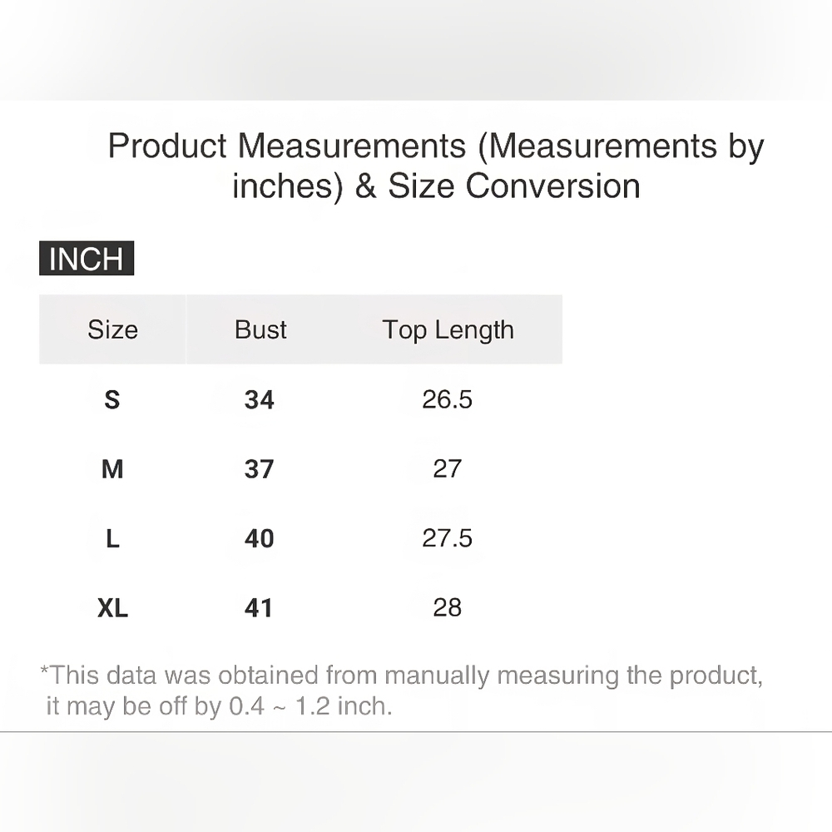The width and height of the screenshot is (832, 832).
Task: Click the bust value 34
Action: pyautogui.click(x=259, y=400)
